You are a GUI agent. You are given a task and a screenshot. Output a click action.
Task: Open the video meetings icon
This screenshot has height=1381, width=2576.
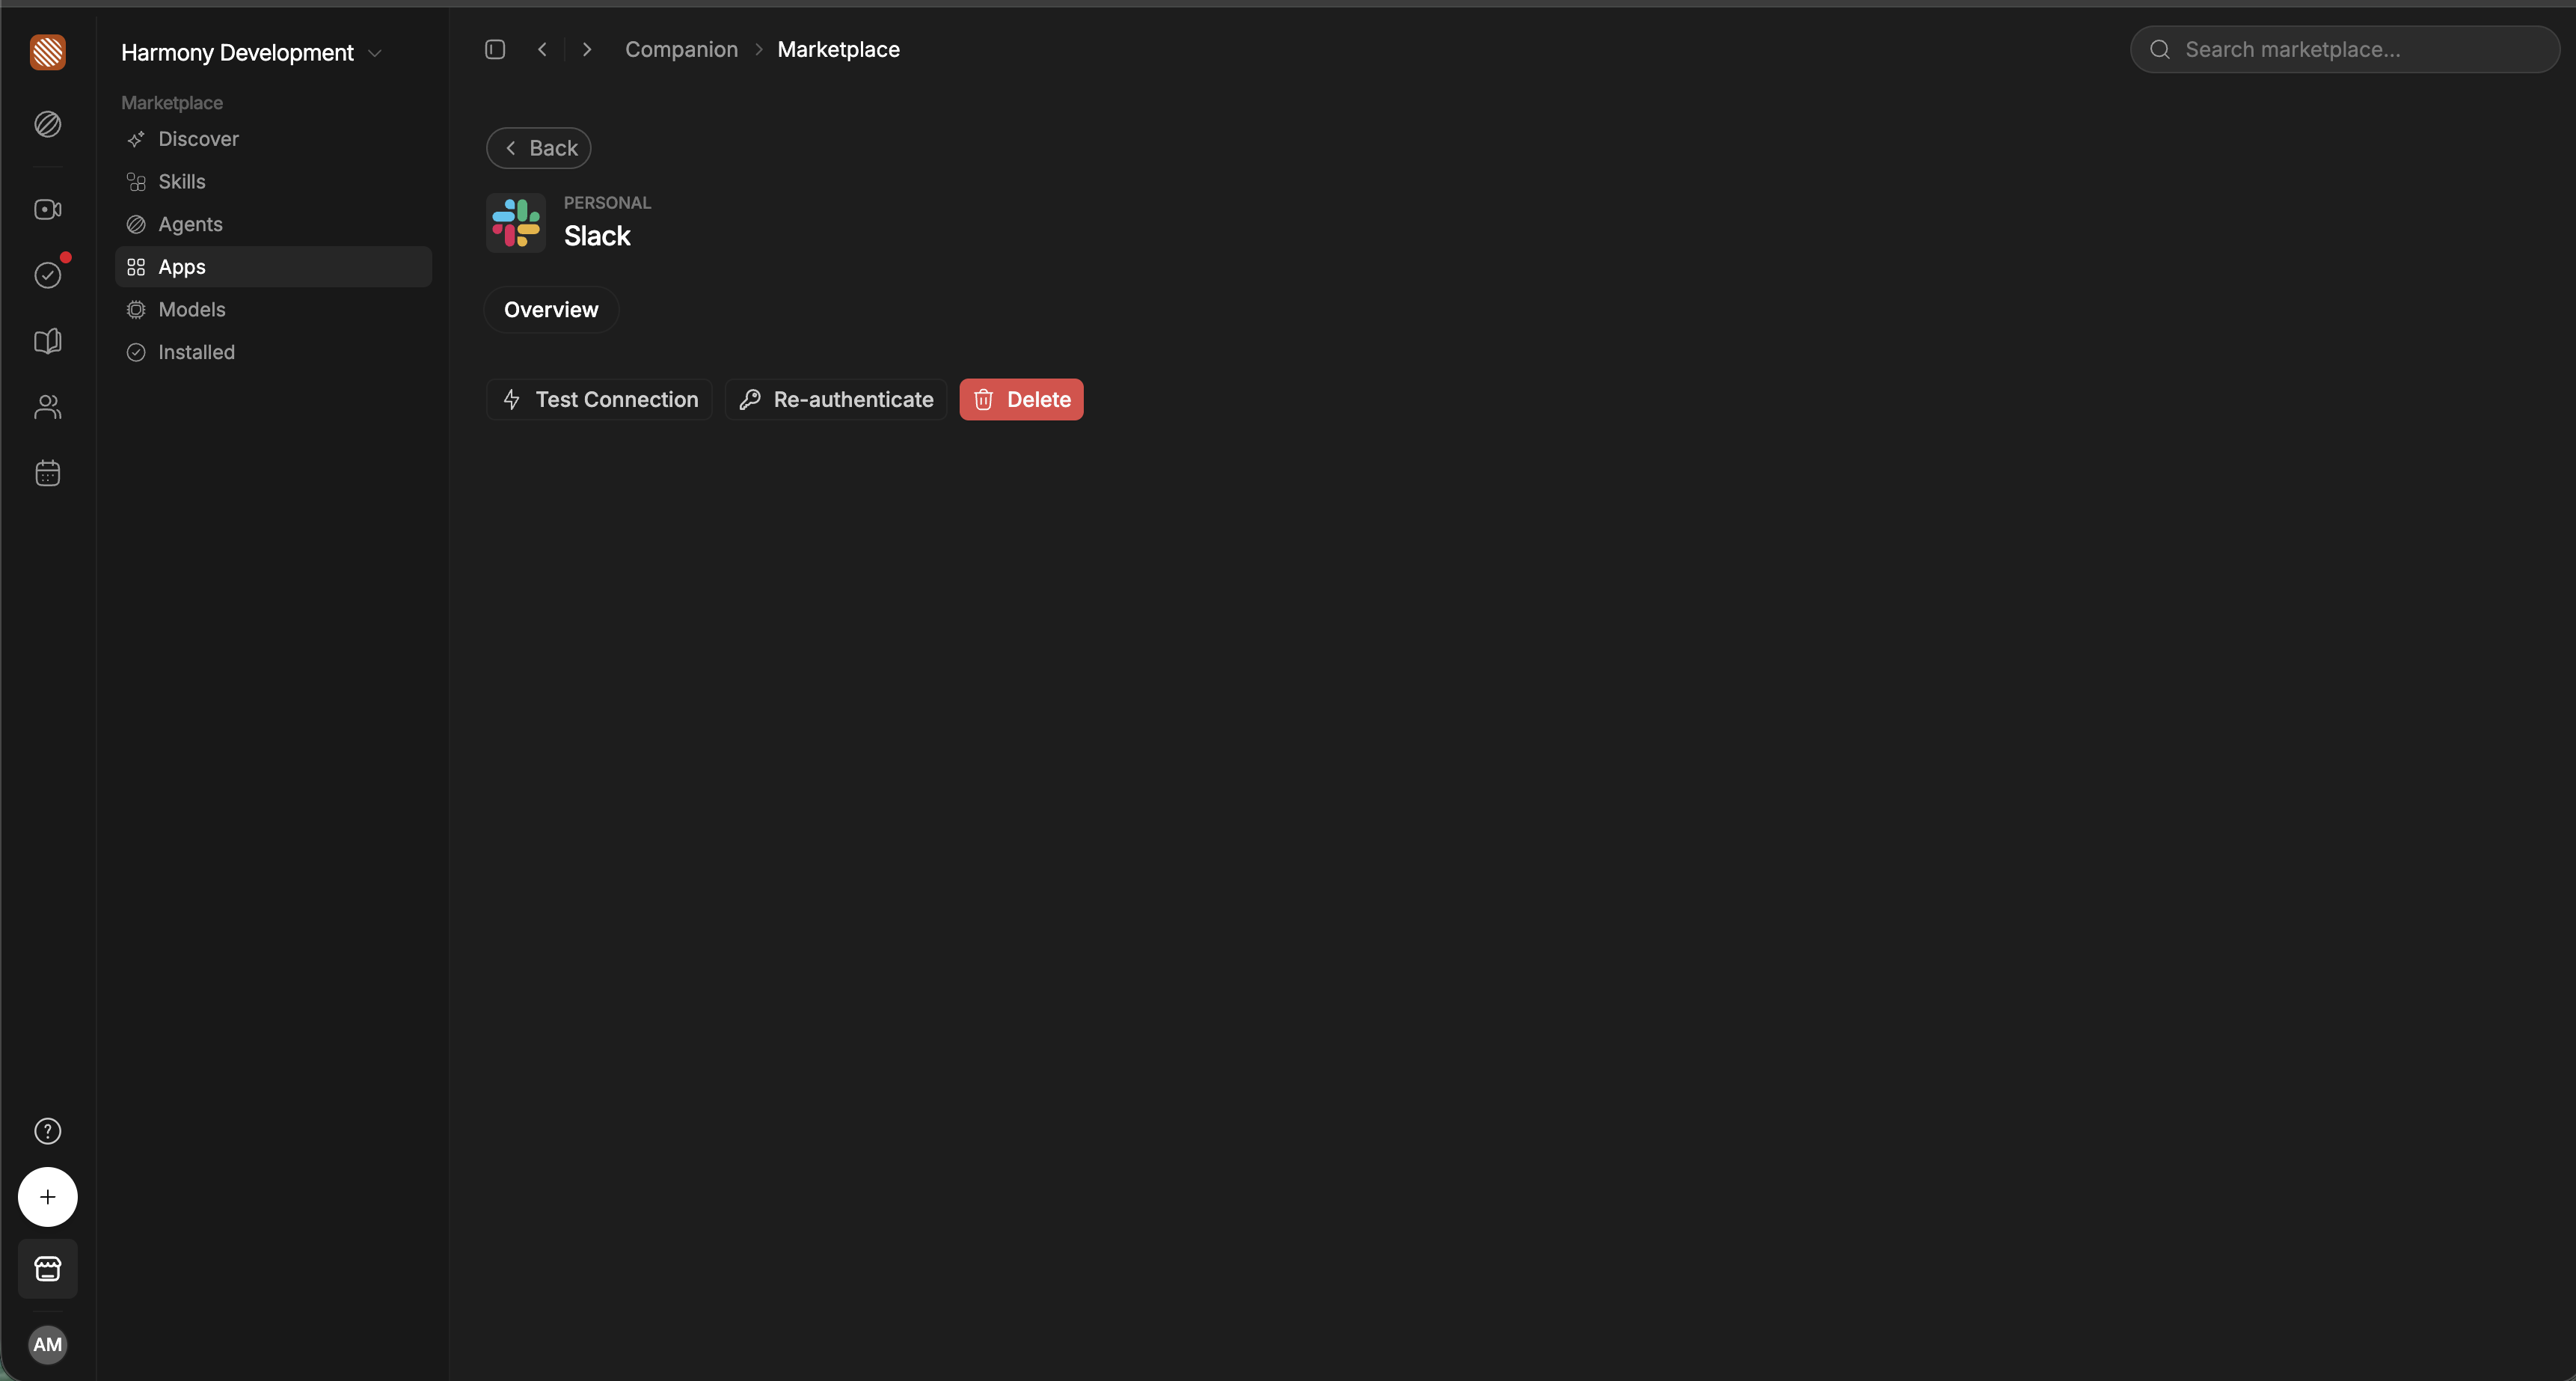[x=48, y=209]
